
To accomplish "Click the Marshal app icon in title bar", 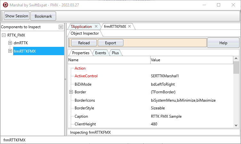I will pyautogui.click(x=5, y=5).
